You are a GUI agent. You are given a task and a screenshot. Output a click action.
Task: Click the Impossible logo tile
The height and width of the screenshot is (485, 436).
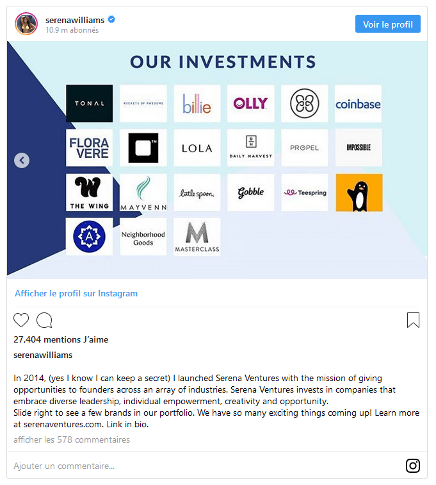[x=358, y=148]
